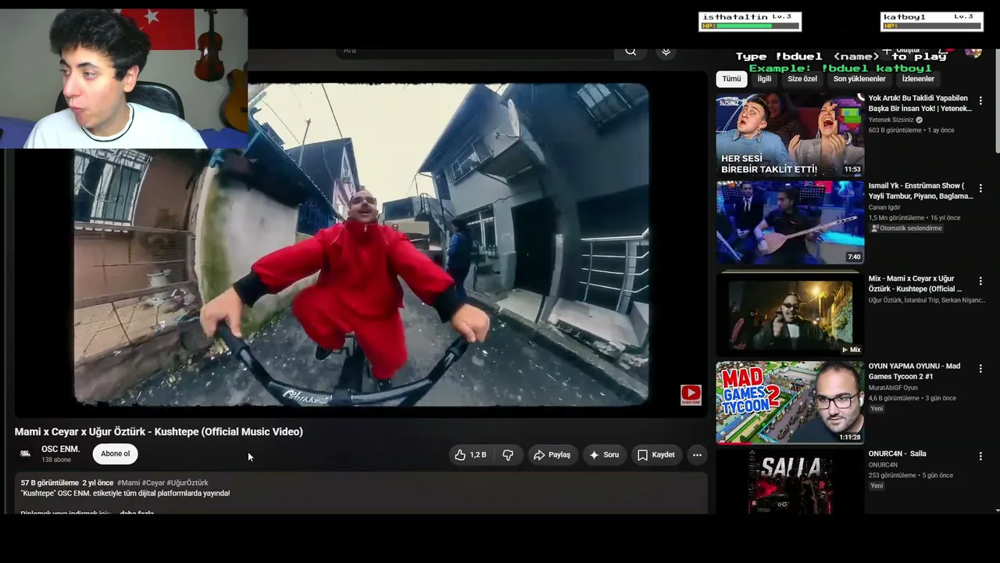Open the Mix playlist thumbnail
The height and width of the screenshot is (563, 1000).
(x=790, y=315)
